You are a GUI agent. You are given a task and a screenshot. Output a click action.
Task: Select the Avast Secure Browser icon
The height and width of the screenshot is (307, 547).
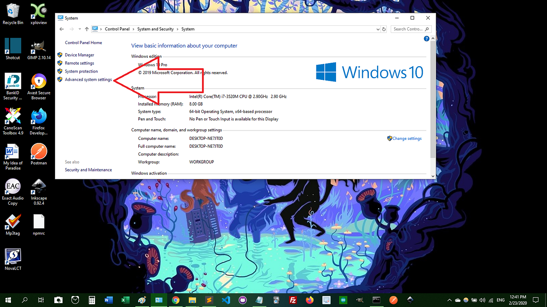pos(39,86)
